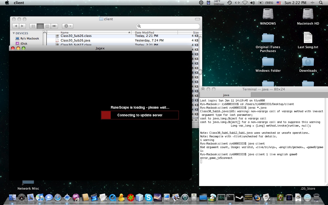Open the client application menu
The image size is (328, 205).
coord(19,3)
